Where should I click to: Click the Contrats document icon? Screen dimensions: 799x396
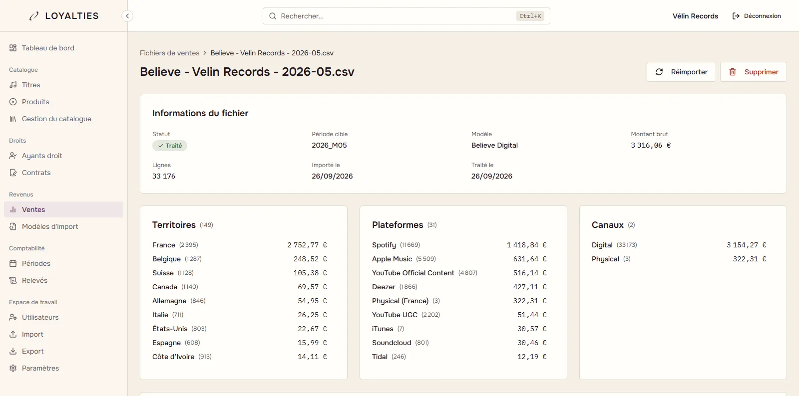coord(13,173)
